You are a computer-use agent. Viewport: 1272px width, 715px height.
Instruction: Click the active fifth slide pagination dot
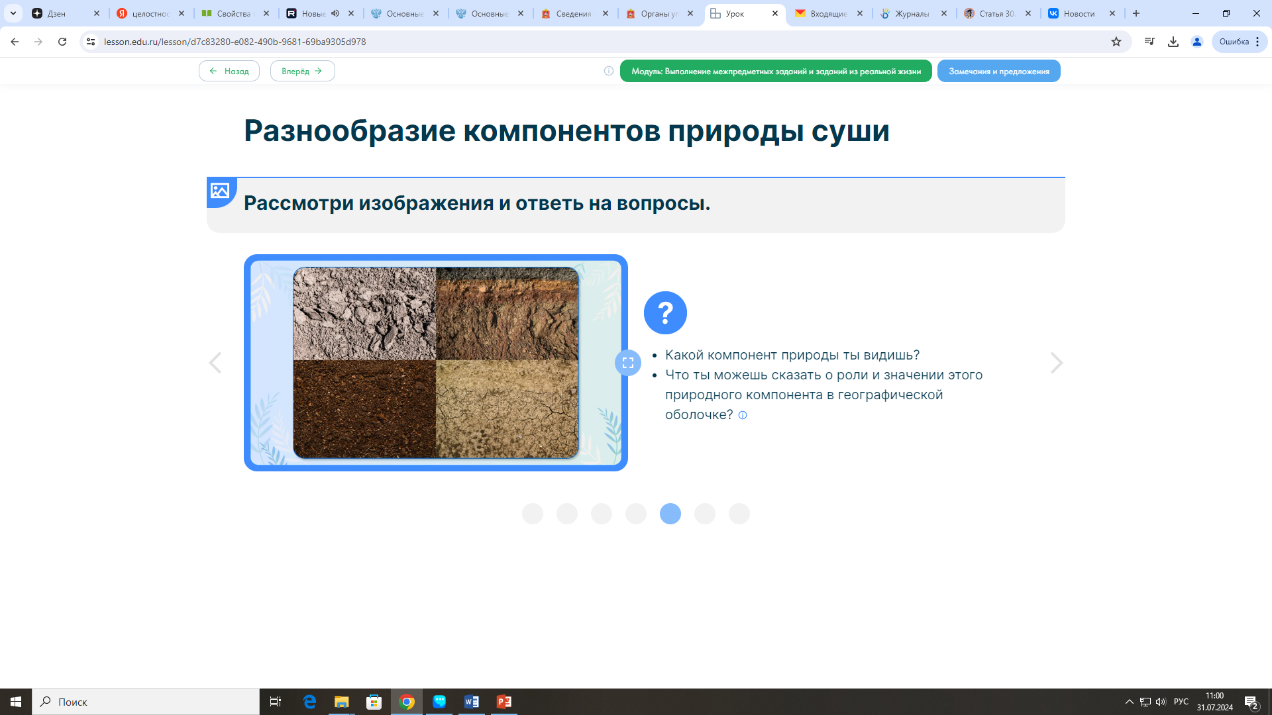tap(670, 514)
